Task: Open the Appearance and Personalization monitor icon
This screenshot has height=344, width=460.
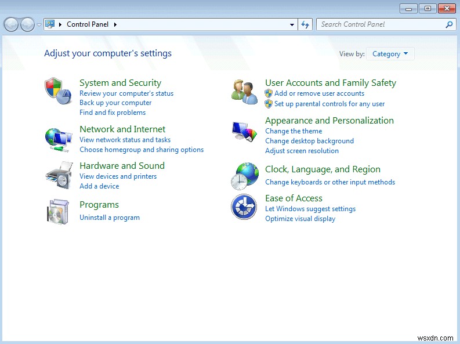Action: pyautogui.click(x=244, y=132)
